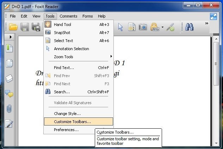Choose Annotation Selection menu entry
Screen dimensions: 223x149
click(79, 49)
